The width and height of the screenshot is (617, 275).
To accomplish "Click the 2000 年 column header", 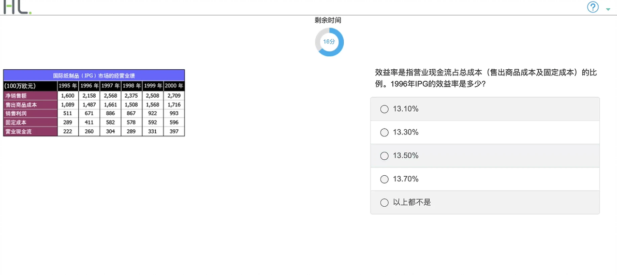I will point(174,86).
